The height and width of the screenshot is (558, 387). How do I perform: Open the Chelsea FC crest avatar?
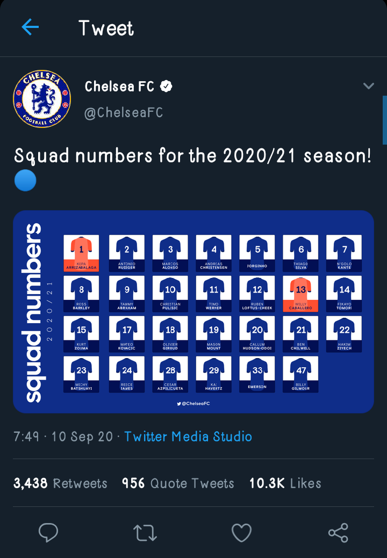click(42, 98)
